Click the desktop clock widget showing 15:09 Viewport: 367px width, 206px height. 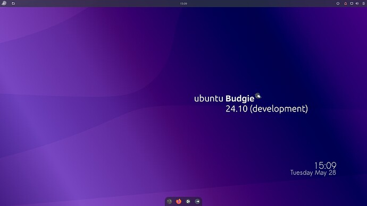point(325,166)
